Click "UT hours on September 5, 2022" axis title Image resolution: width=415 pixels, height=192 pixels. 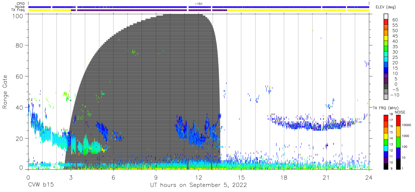pos(198,185)
